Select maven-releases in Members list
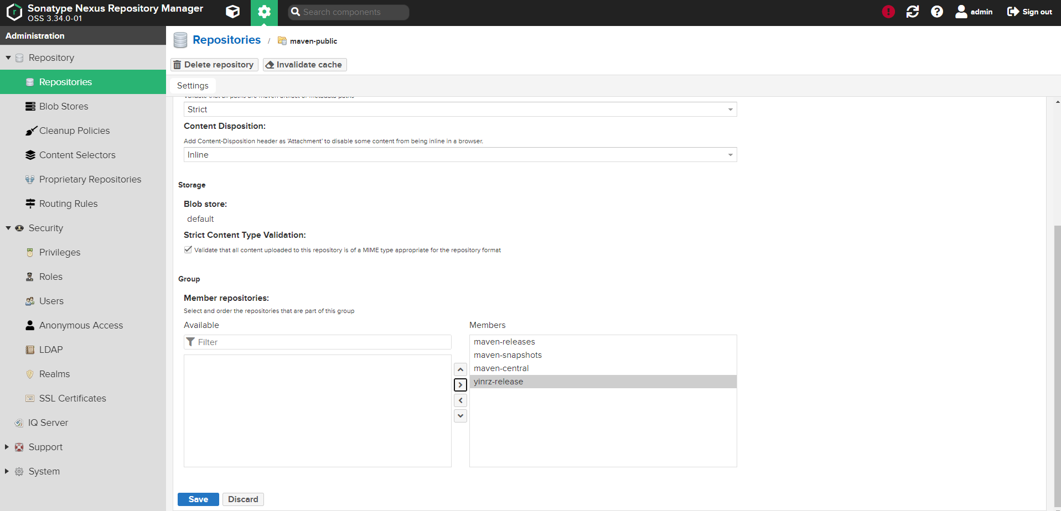1061x511 pixels. coord(603,342)
